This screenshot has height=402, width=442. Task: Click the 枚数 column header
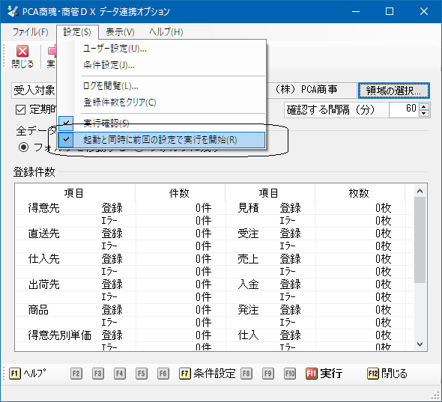(359, 193)
